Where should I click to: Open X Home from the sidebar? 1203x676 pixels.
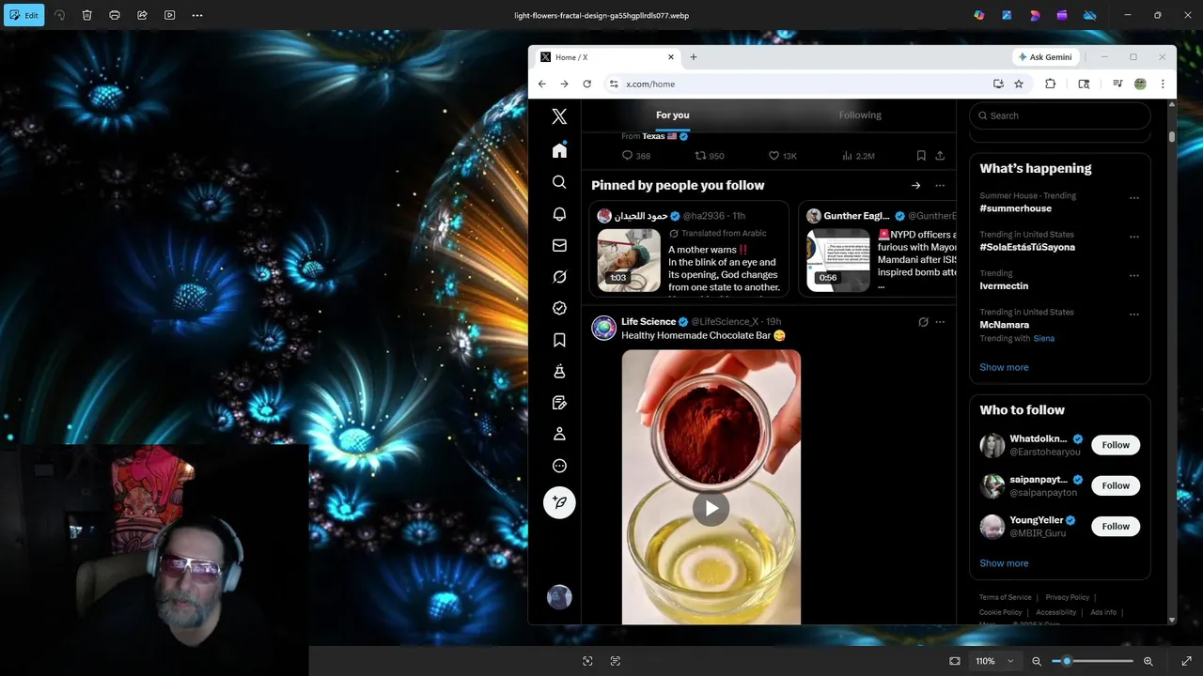click(x=559, y=150)
